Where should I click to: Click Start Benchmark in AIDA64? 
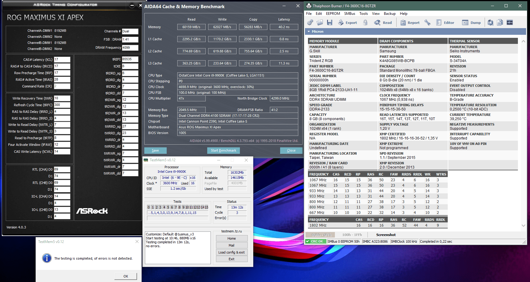tap(223, 150)
